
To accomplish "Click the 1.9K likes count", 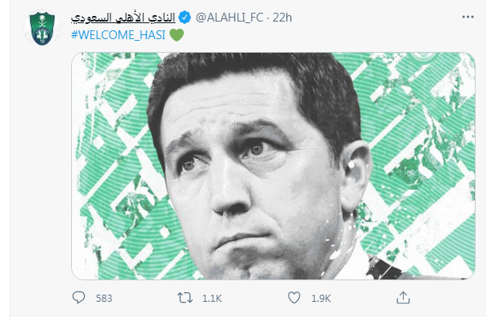I will [321, 299].
